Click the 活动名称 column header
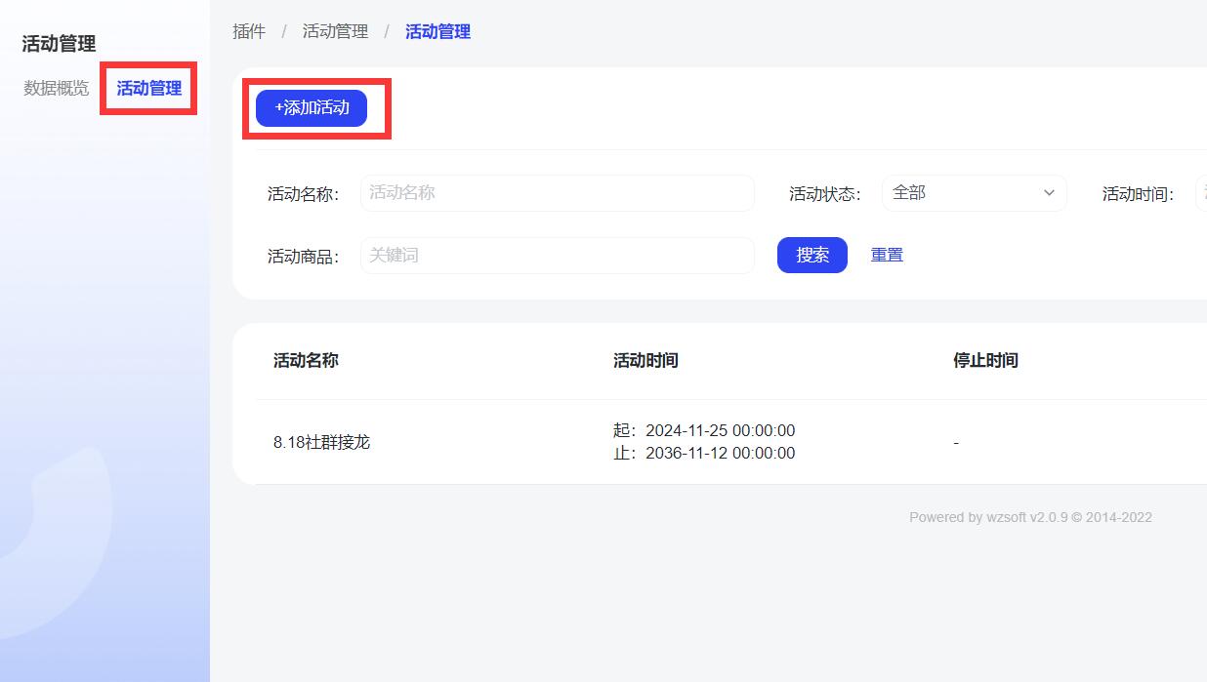Screen dimensions: 1207x682 (306, 361)
